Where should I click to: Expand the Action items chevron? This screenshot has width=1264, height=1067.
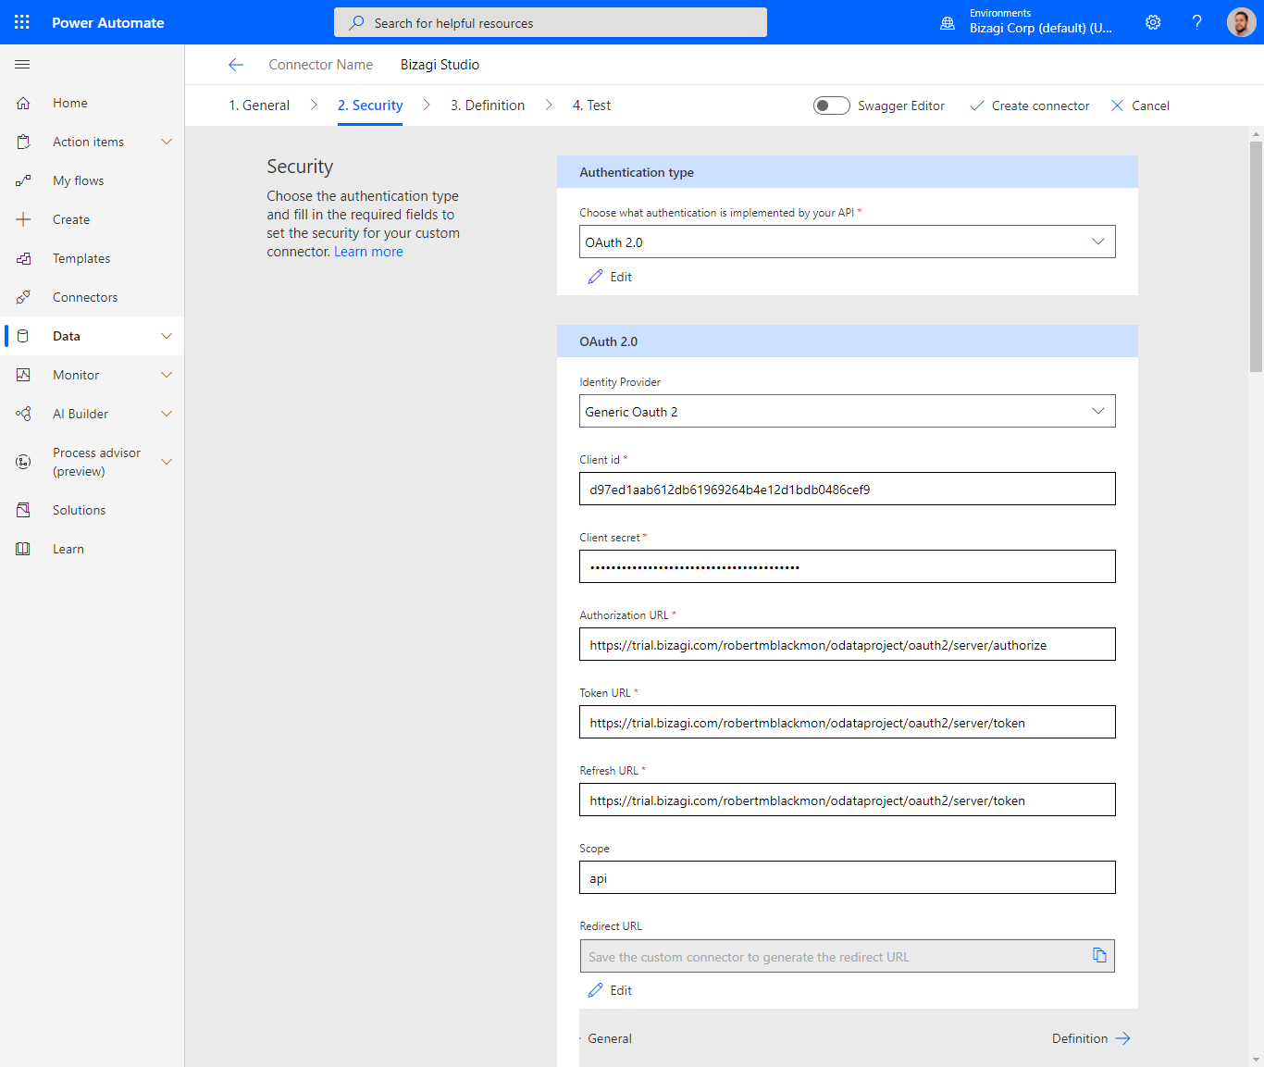[167, 142]
